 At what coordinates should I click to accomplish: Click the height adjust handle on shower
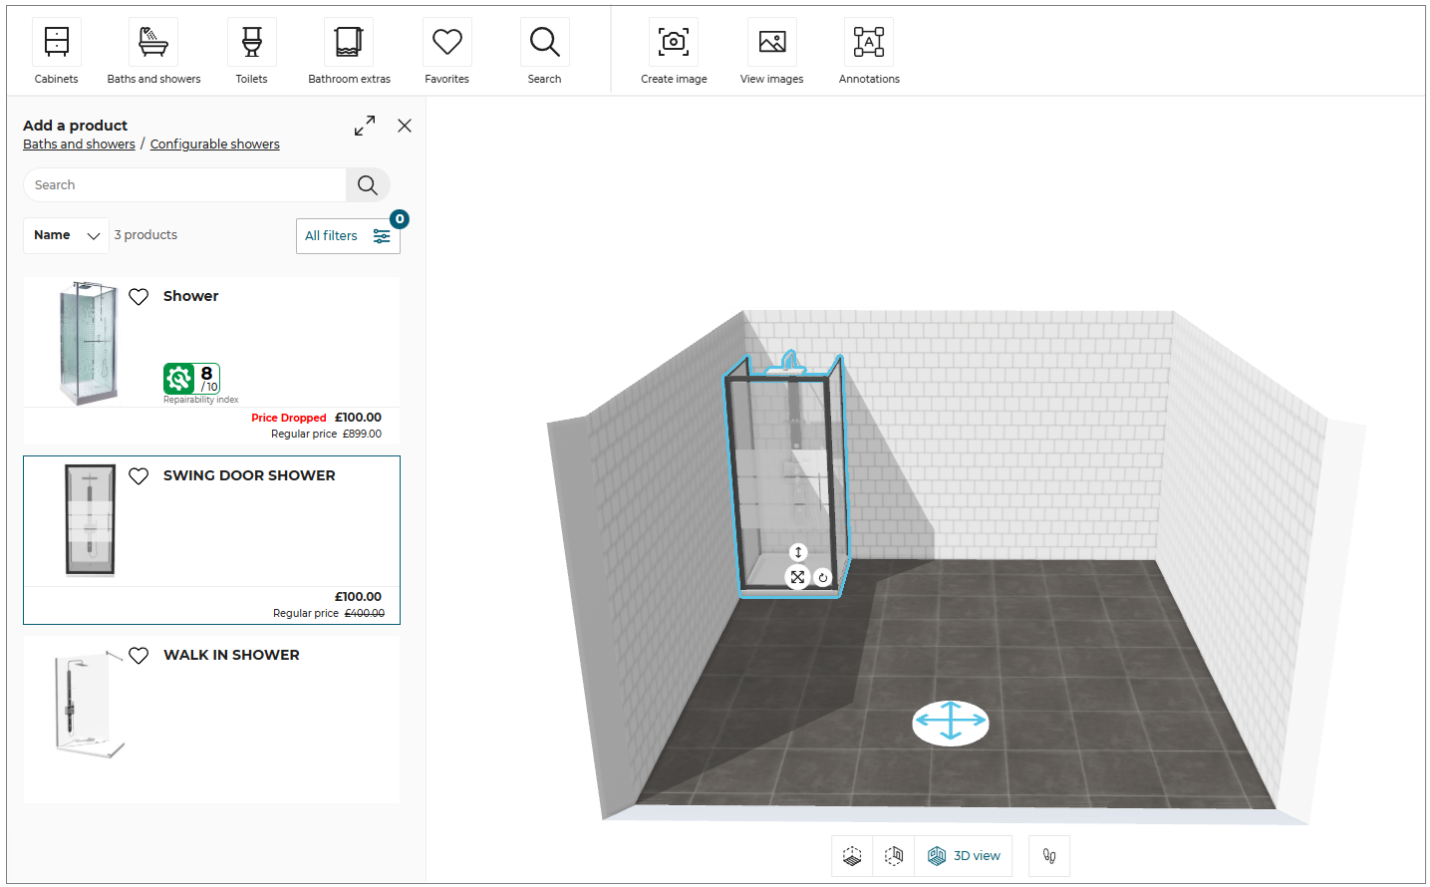tap(798, 552)
